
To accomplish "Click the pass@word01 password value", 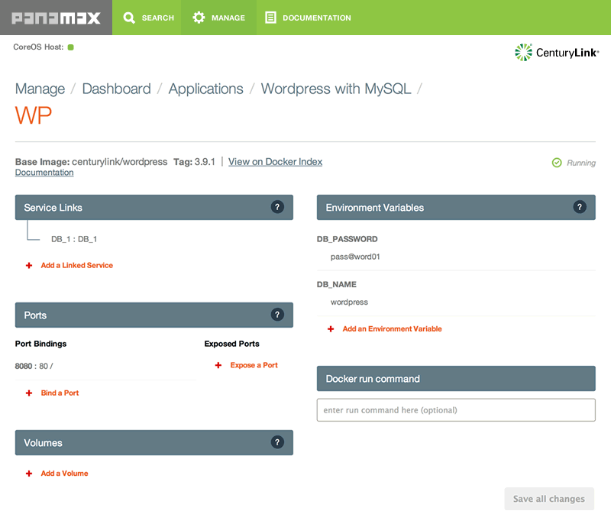I will tap(355, 257).
